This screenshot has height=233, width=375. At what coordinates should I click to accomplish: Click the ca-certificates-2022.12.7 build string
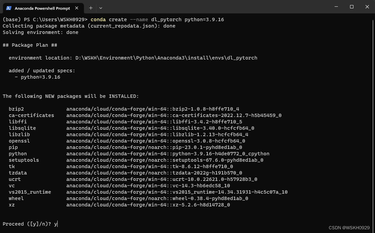pos(227,115)
